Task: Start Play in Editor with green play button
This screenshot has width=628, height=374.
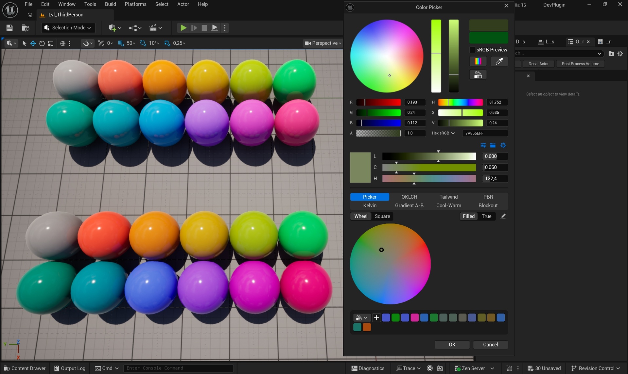Action: point(183,28)
